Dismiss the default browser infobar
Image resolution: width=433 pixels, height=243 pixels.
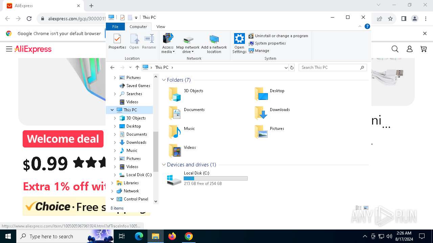click(x=425, y=33)
